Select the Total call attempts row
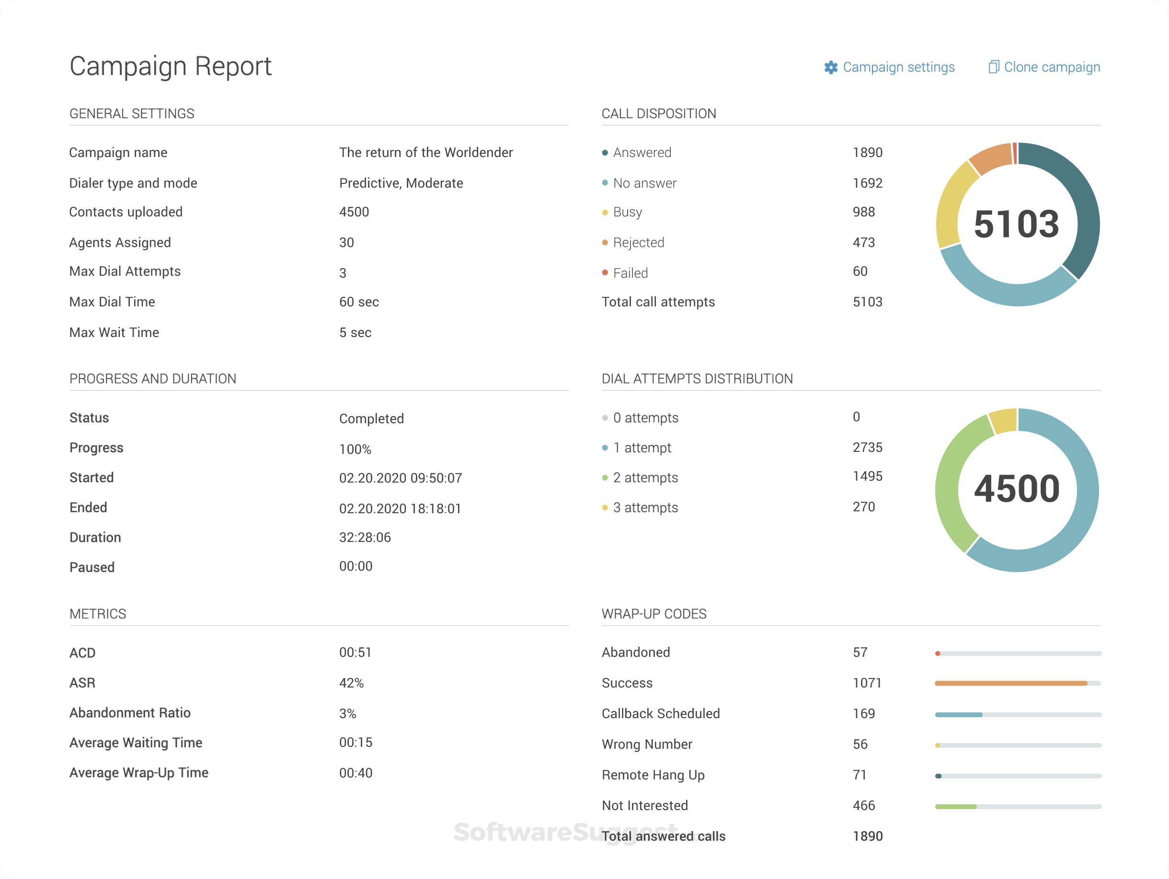The width and height of the screenshot is (1169, 879). coord(658,302)
